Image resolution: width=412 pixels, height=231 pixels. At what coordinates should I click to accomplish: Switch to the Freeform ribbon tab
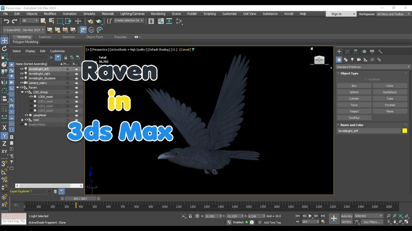[45, 37]
